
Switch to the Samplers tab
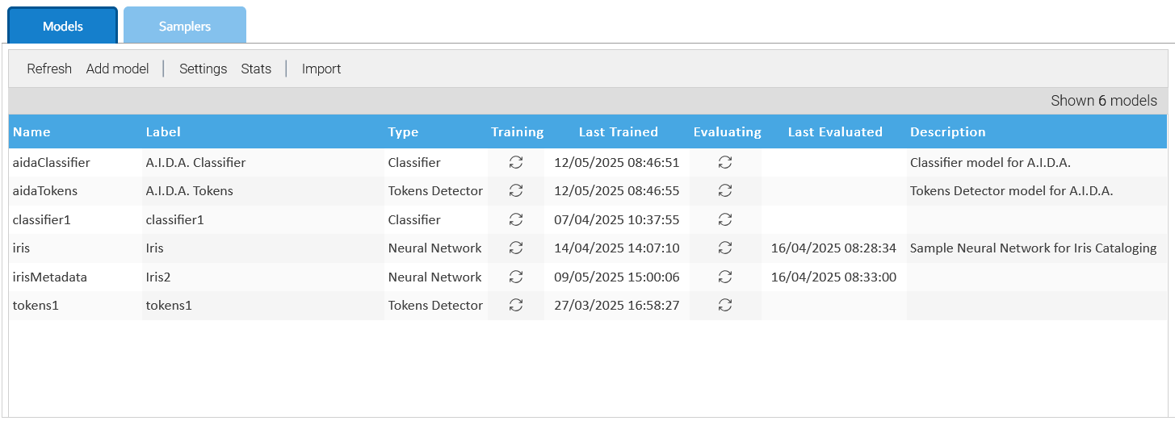(x=185, y=26)
